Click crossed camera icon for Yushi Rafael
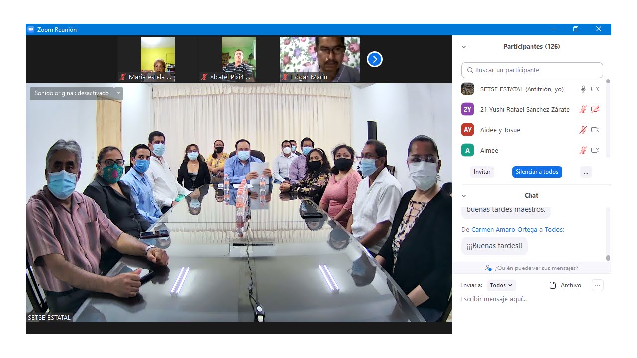This screenshot has width=637, height=358. tap(595, 109)
